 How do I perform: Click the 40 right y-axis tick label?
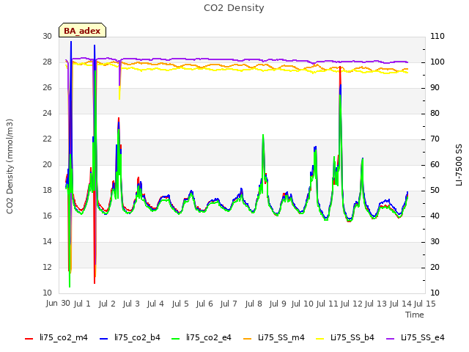[435, 216]
